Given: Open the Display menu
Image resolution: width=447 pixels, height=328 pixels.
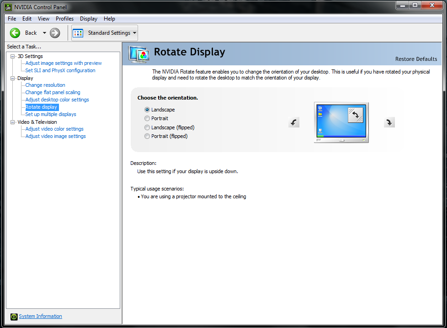Looking at the screenshot, I should click(x=89, y=19).
